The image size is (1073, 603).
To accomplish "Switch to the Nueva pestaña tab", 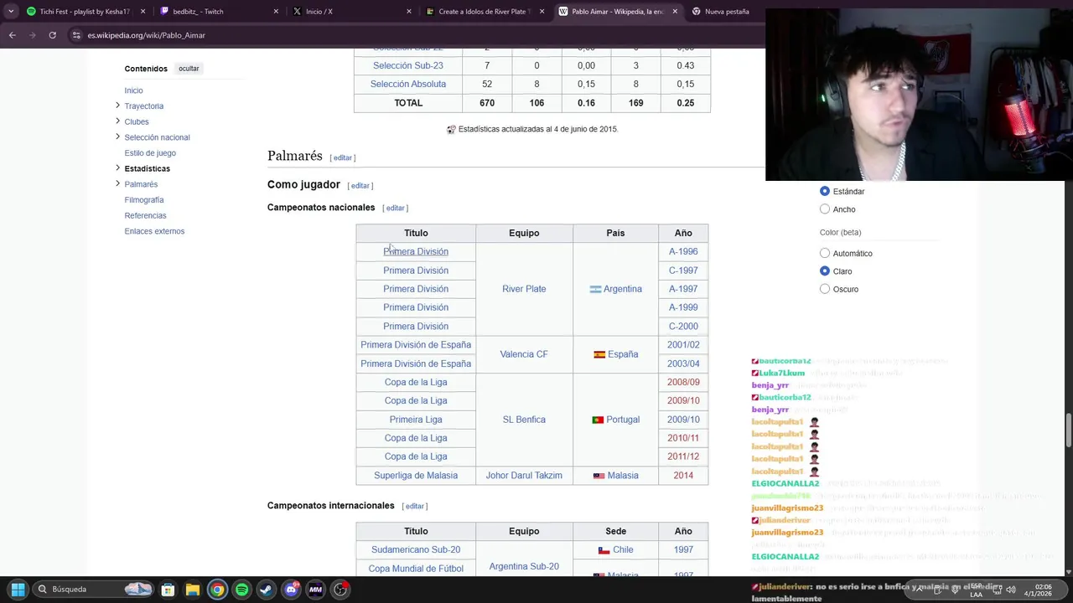I will [x=725, y=12].
